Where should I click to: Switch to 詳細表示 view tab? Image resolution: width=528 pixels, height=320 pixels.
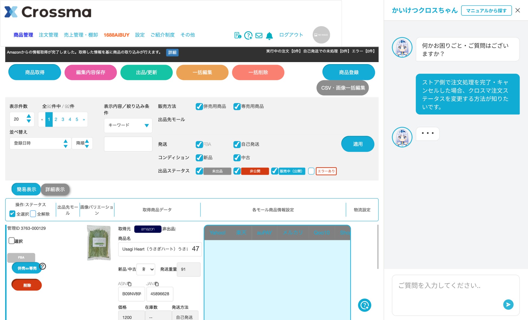[x=55, y=189]
